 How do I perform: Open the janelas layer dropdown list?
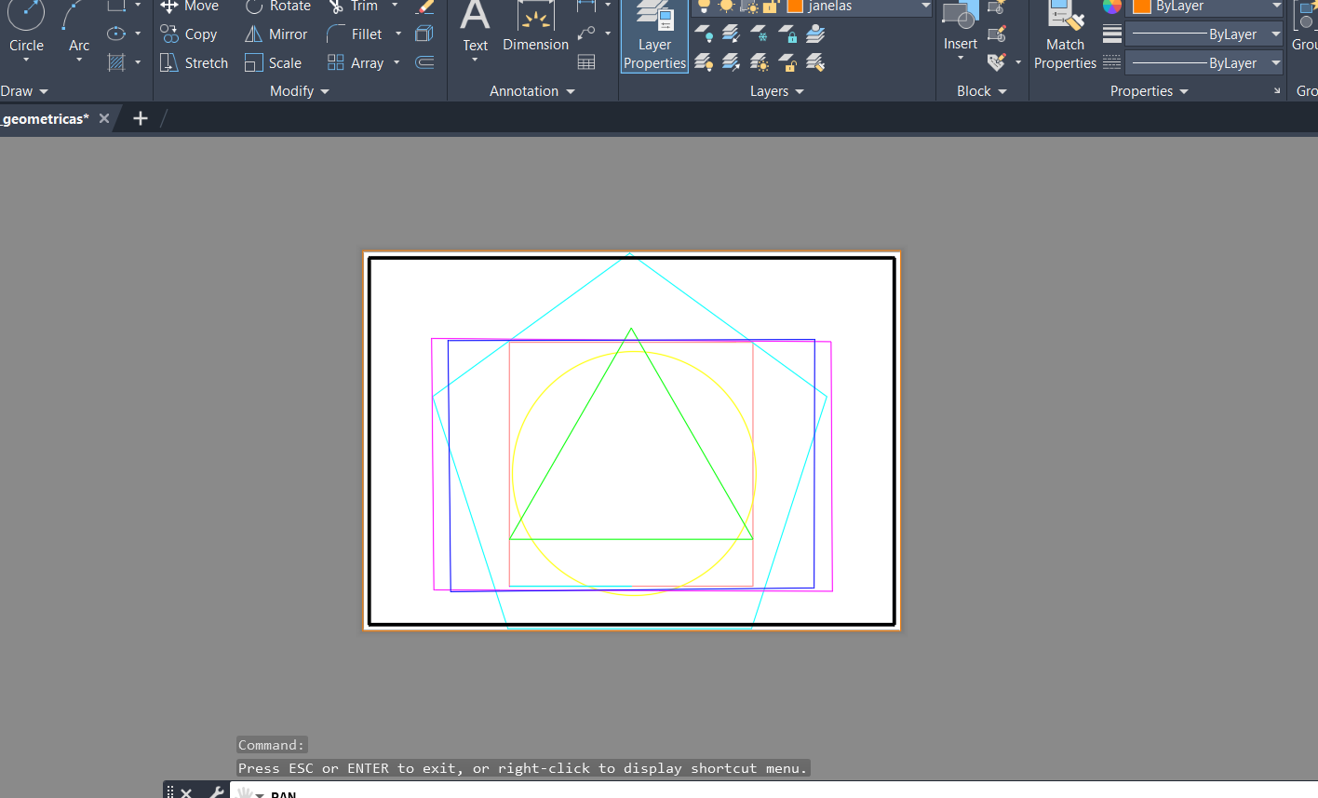[925, 7]
